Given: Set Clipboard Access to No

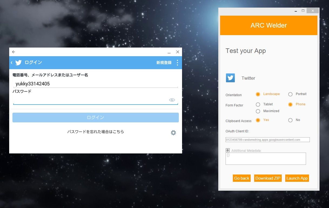Looking at the screenshot, I should point(290,120).
